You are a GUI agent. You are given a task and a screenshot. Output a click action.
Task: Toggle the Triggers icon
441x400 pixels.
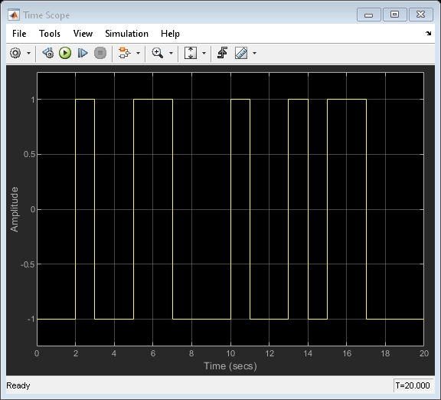pos(223,53)
